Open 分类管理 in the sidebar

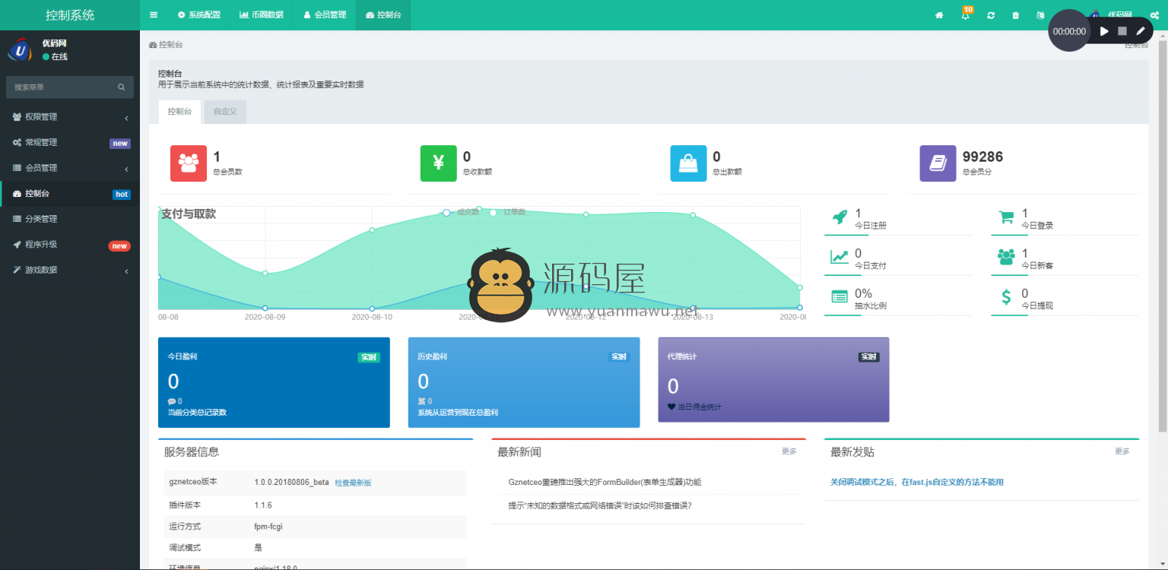[70, 219]
